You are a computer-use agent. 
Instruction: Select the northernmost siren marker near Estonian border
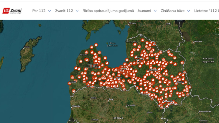coord(142,40)
